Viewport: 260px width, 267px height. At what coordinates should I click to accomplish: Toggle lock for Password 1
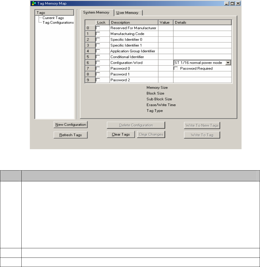[98, 74]
